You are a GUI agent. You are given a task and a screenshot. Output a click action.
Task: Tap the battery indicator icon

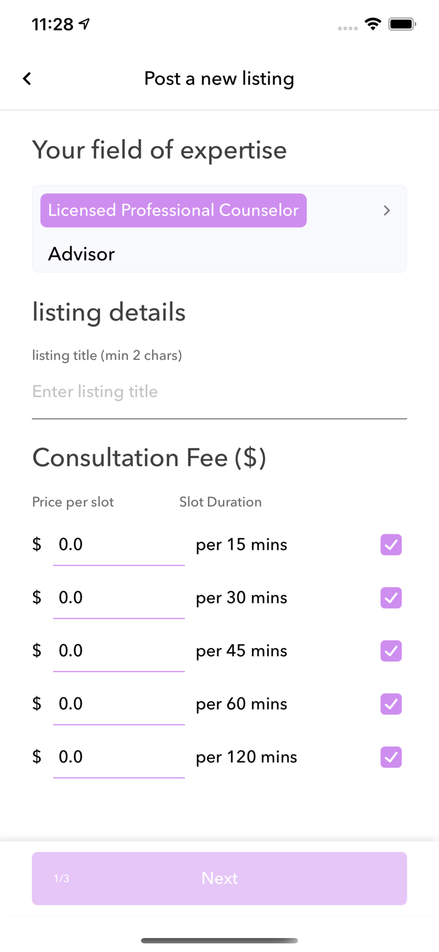coord(402,25)
